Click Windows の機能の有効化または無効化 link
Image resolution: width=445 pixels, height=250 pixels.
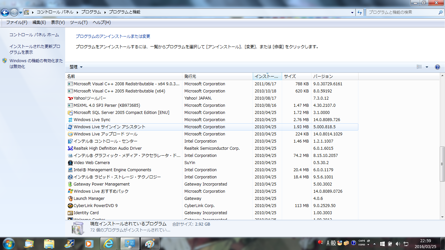coord(36,63)
